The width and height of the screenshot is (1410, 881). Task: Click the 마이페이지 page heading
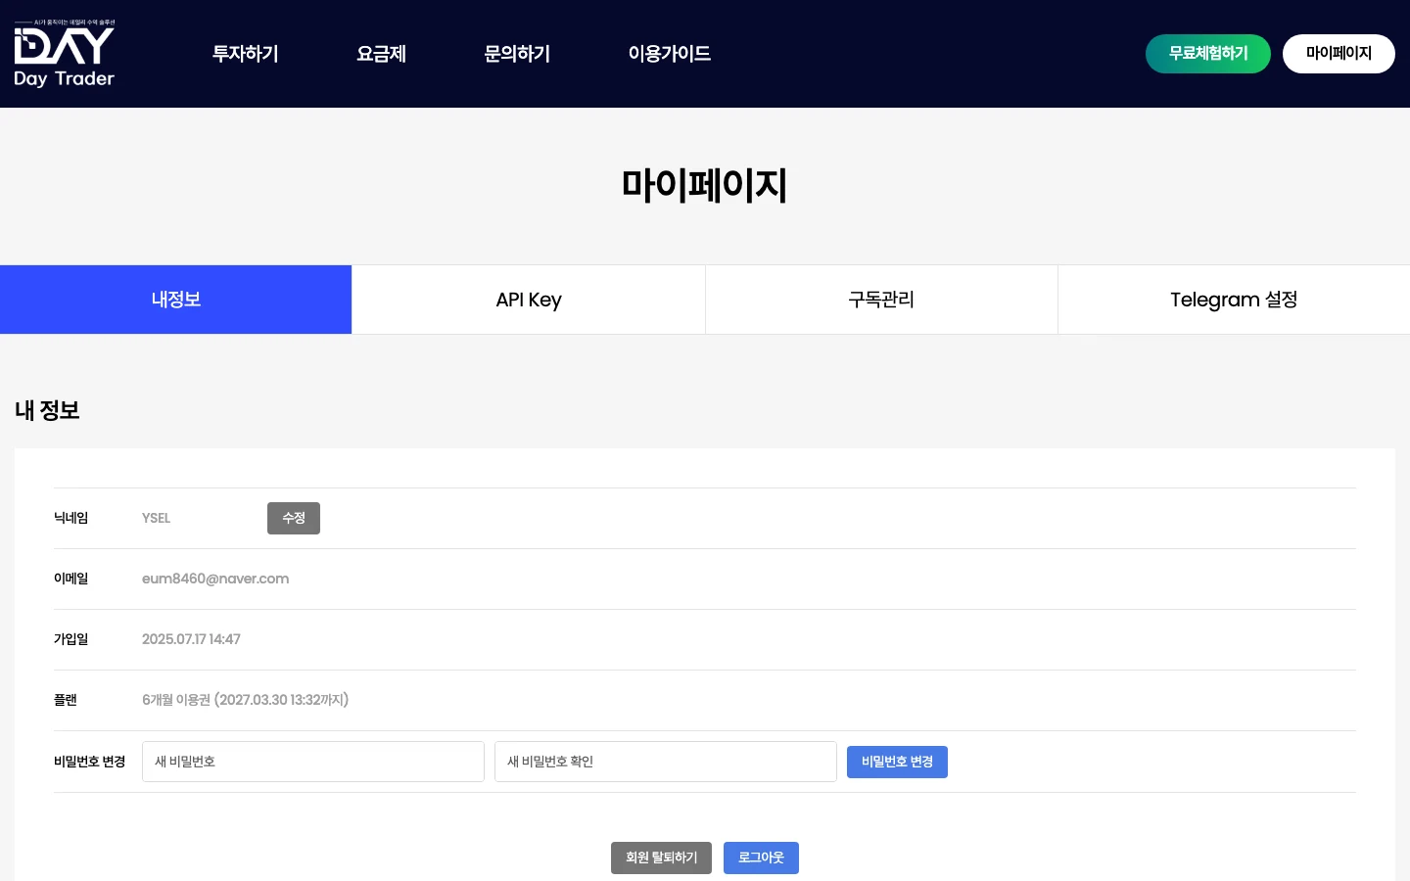click(705, 185)
